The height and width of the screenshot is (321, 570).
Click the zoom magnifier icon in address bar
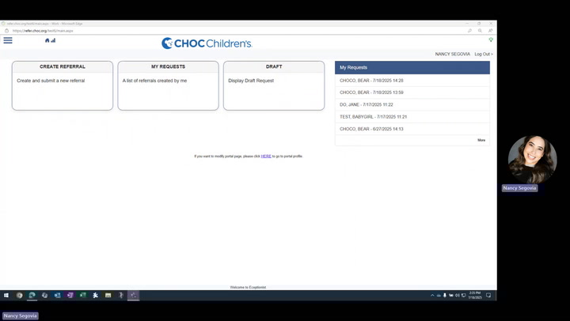coord(480,31)
